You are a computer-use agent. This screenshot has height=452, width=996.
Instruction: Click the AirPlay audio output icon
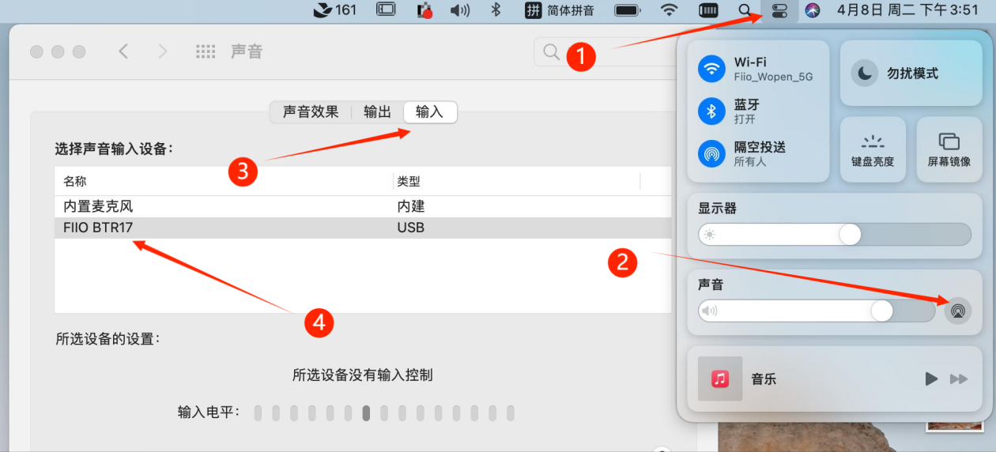click(x=957, y=311)
